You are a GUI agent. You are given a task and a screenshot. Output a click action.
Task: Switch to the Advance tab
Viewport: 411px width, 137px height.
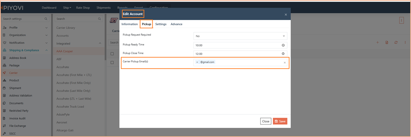176,24
